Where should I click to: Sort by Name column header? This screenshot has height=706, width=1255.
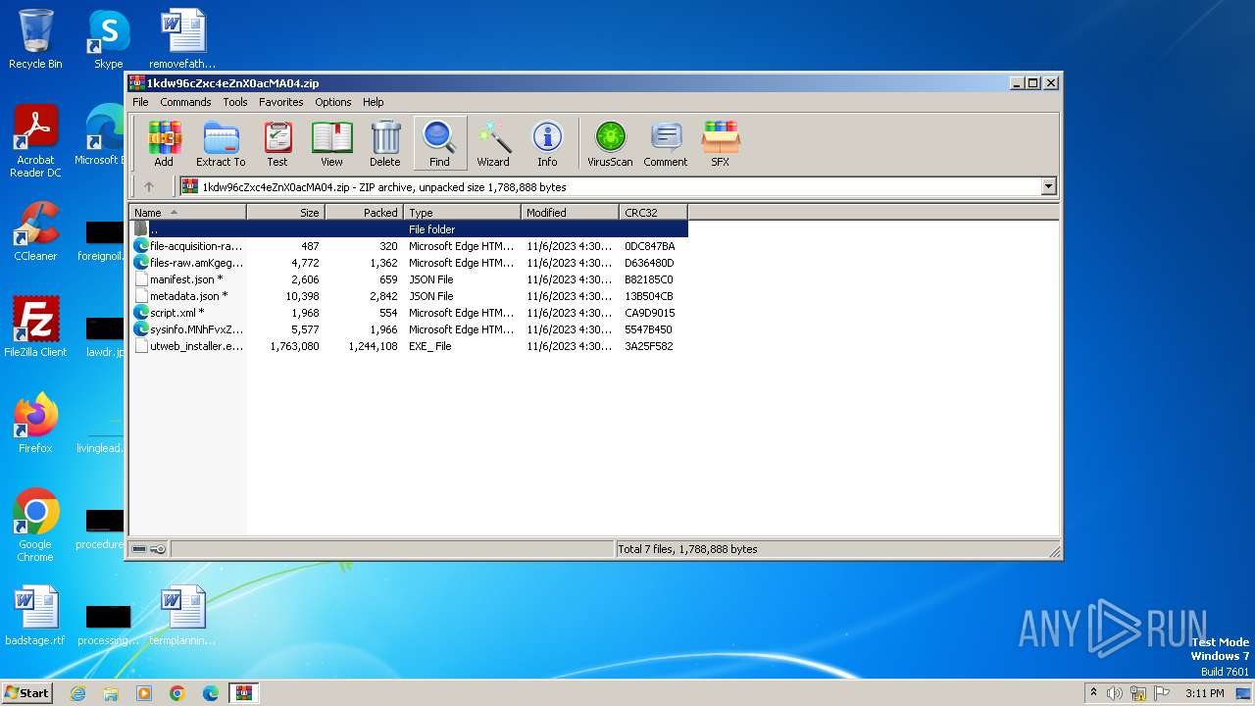click(x=188, y=212)
